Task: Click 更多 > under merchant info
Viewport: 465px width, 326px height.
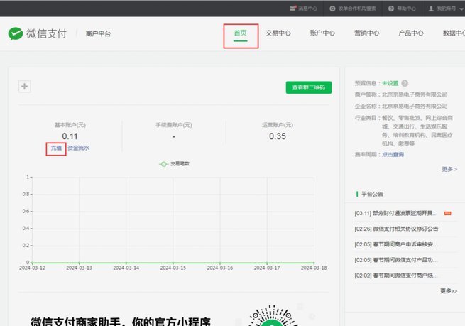Action: point(449,169)
